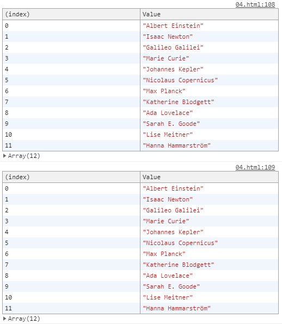This screenshot has width=282, height=324.
Task: Click "Ada Lovelace" in second table
Action: [x=168, y=276]
